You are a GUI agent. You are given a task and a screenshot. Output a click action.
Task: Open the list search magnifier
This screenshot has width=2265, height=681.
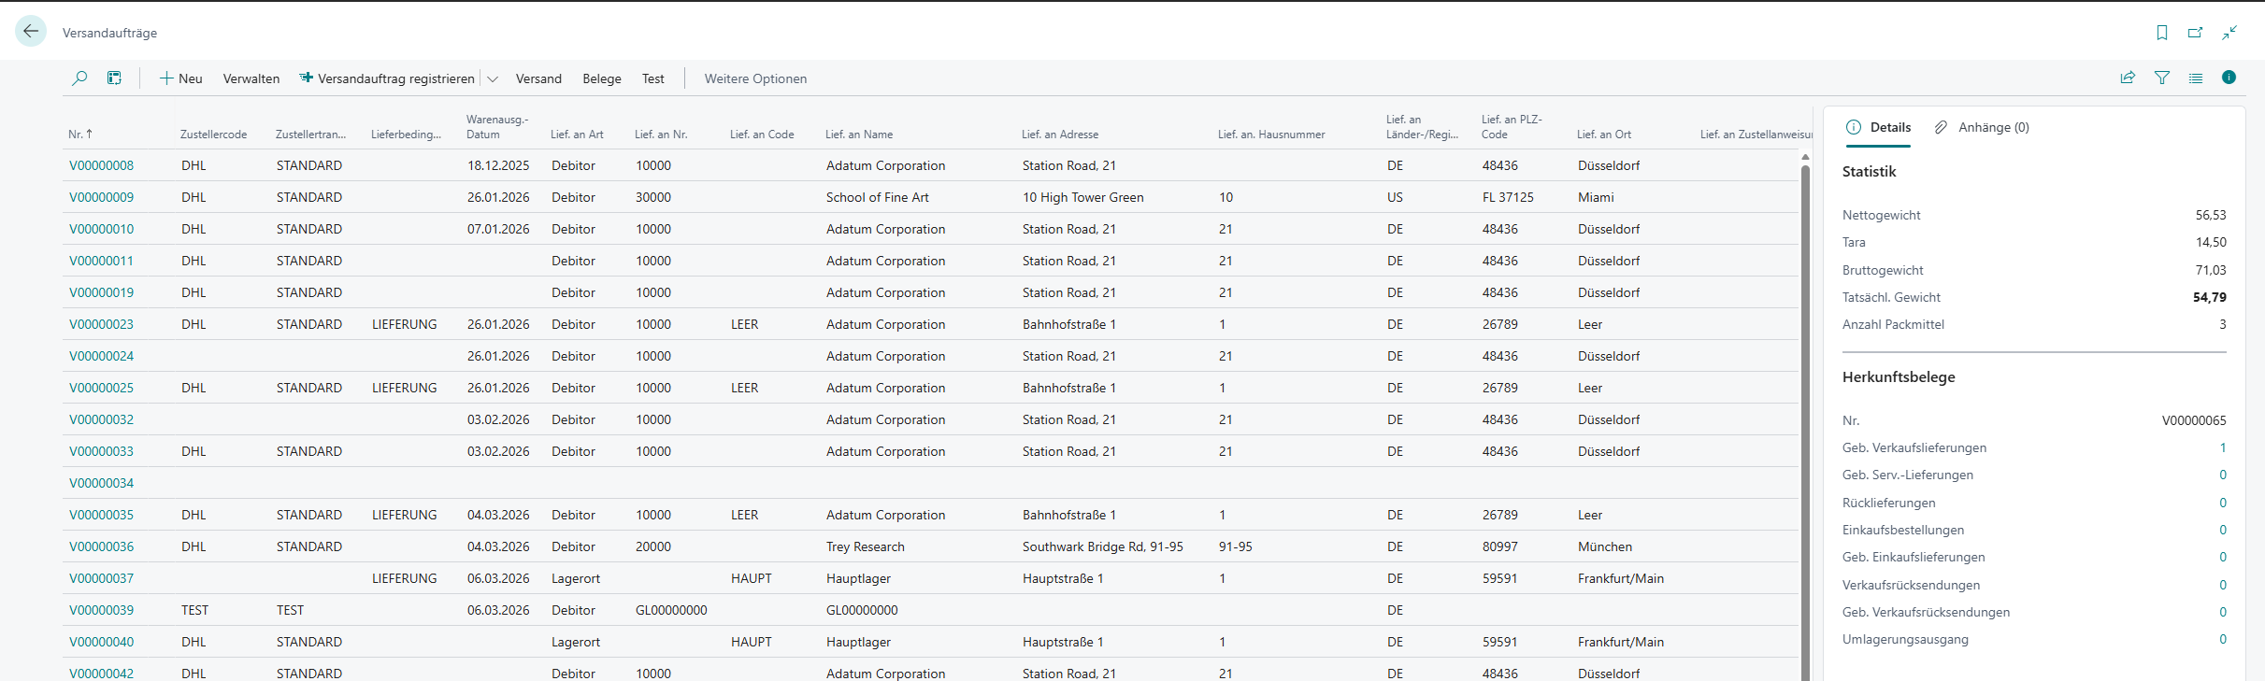(79, 78)
